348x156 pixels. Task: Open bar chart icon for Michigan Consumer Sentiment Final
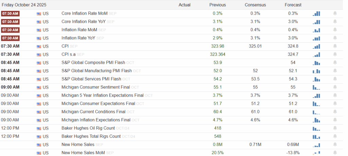coord(316,87)
